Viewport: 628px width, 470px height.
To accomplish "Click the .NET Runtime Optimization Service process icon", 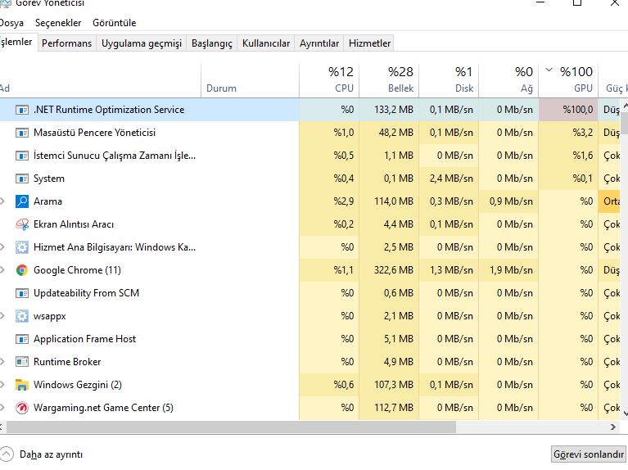I will [21, 110].
